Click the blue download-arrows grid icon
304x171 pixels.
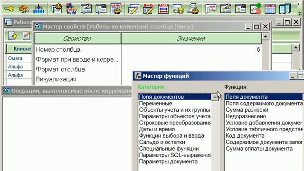pos(39,9)
